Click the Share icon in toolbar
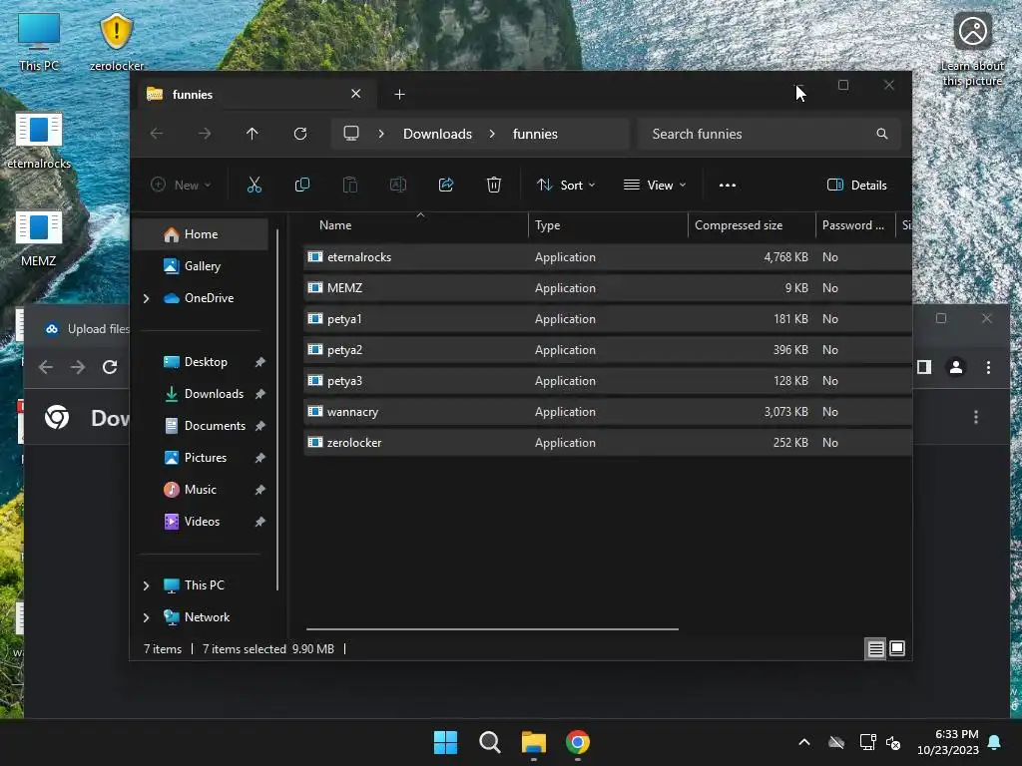The height and width of the screenshot is (766, 1022). [446, 185]
